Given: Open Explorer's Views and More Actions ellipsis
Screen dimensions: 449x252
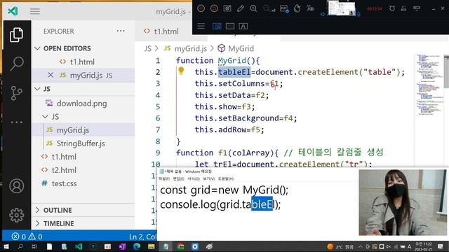Looking at the screenshot, I should [121, 31].
